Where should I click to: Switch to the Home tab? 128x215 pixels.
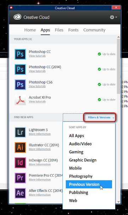(x=30, y=30)
